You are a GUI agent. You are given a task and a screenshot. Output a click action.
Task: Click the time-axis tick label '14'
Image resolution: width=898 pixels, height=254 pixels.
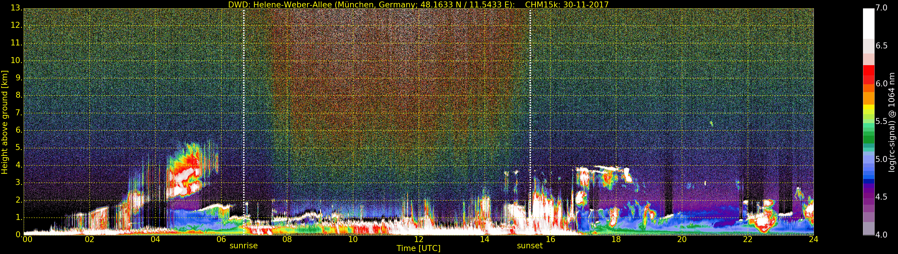click(x=485, y=239)
